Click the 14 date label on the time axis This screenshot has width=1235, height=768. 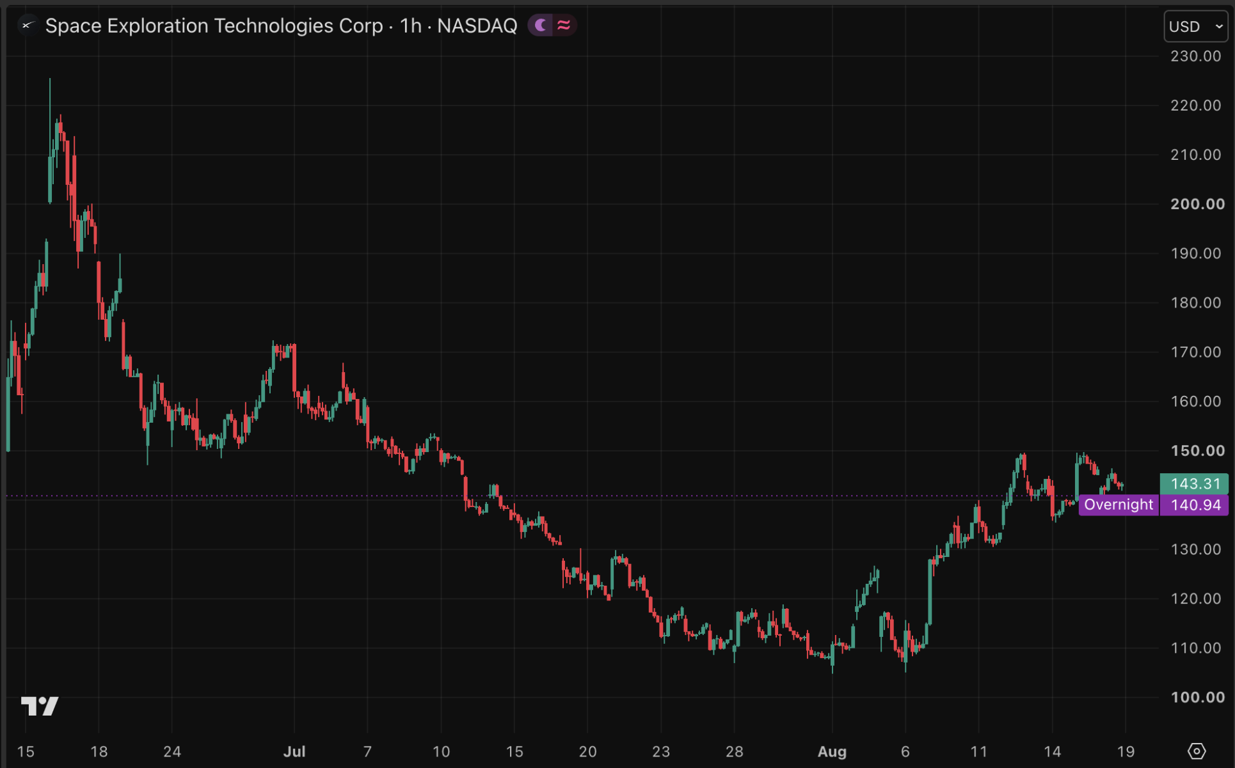[1052, 751]
